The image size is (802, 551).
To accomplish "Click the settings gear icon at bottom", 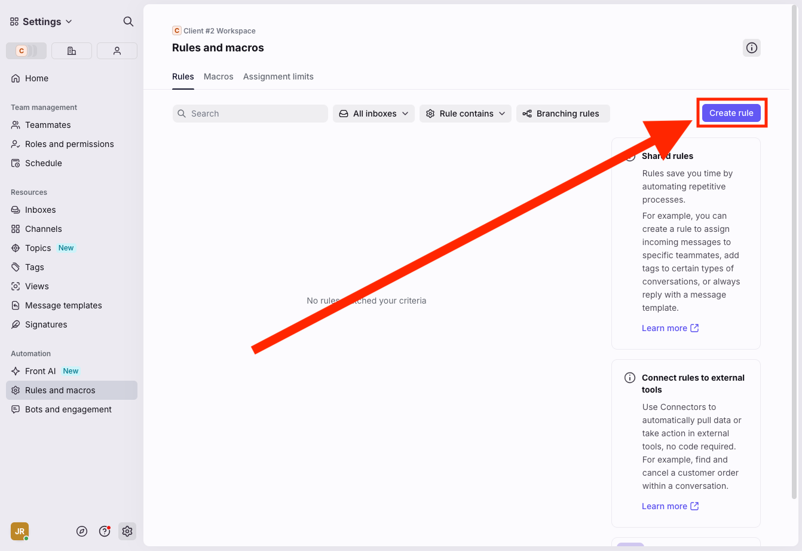I will pyautogui.click(x=127, y=531).
